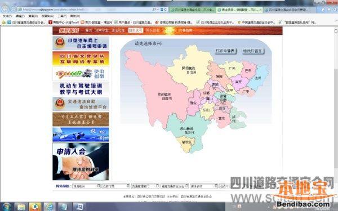Go back with the browser back arrow
Viewport: 338px width, 211px height.
pyautogui.click(x=5, y=9)
